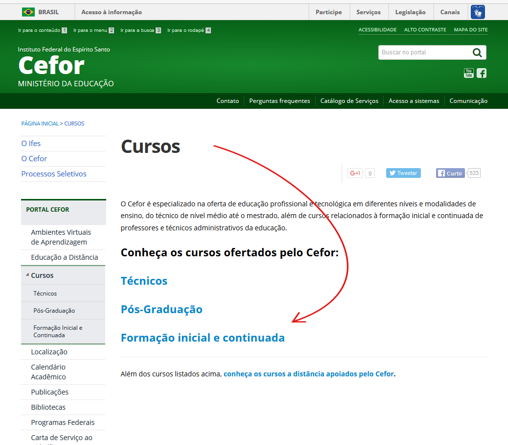The width and height of the screenshot is (508, 445).
Task: Click Ir para a busca shortcut
Action: pos(140,30)
